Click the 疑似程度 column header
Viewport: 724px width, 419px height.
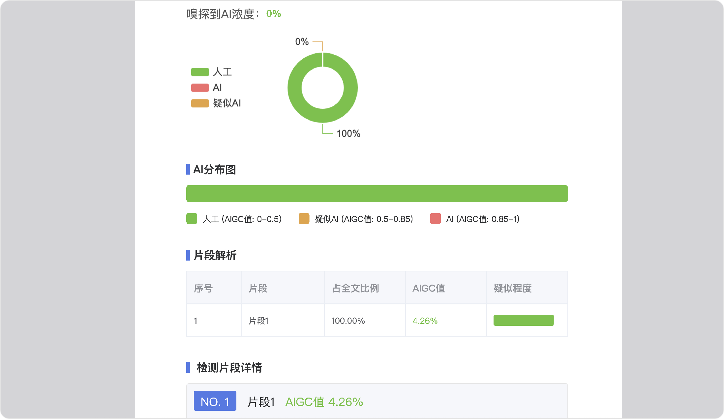(512, 288)
